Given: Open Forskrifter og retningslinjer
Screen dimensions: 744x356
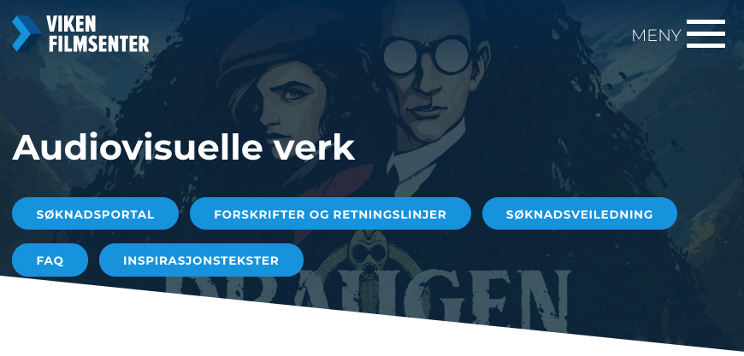Looking at the screenshot, I should tap(330, 214).
